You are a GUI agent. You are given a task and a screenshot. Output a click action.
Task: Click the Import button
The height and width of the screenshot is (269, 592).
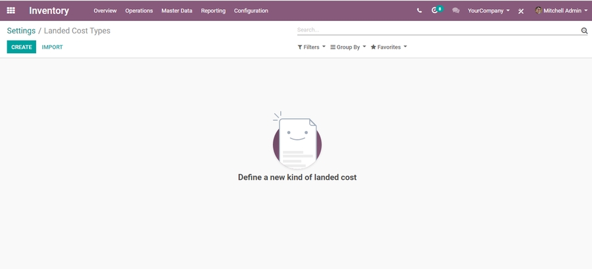[x=52, y=47]
